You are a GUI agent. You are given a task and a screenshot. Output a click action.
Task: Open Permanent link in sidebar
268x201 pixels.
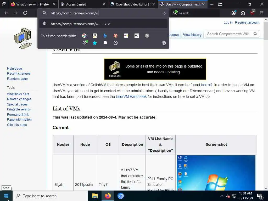pyautogui.click(x=18, y=115)
